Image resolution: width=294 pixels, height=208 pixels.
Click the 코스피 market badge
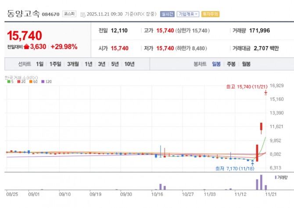[68, 14]
